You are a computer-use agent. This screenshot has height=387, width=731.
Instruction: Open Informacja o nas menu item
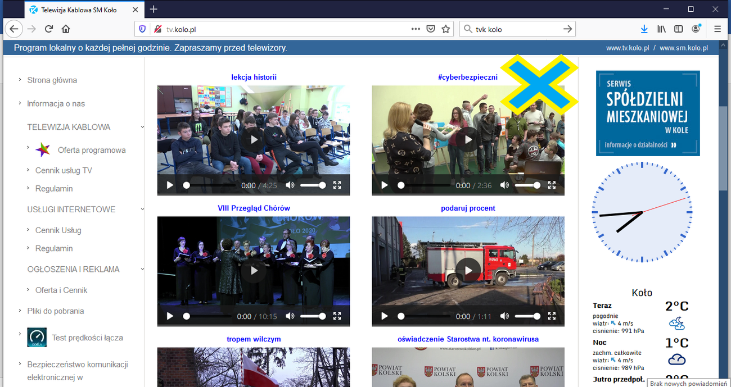click(56, 103)
